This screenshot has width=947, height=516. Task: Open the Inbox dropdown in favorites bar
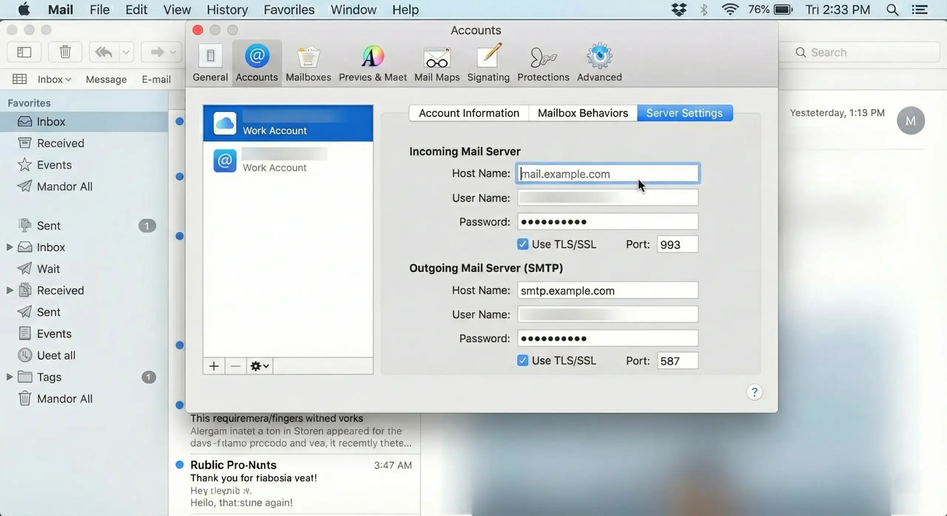54,79
